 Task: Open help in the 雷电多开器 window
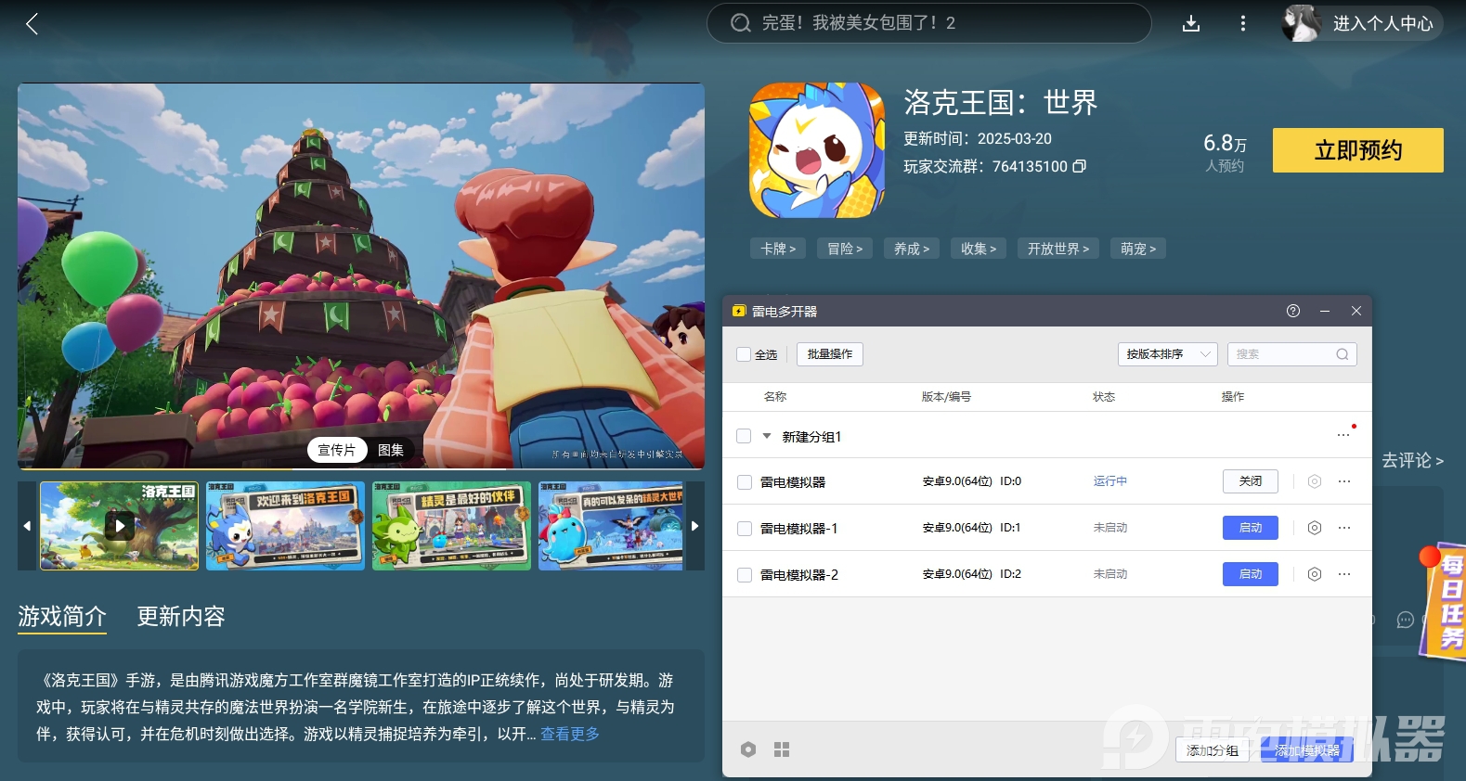[1293, 311]
